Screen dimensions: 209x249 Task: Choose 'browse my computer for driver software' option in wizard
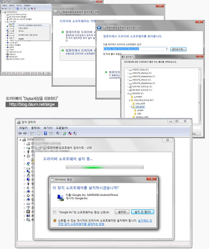coord(78,53)
